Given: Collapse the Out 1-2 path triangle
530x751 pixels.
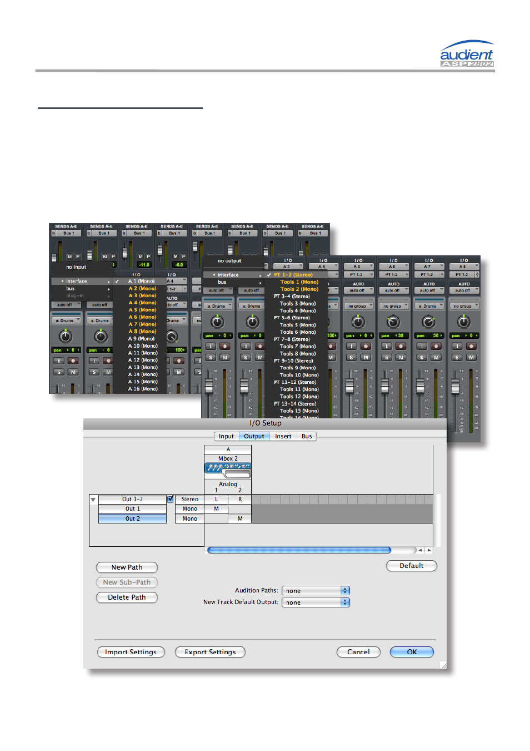Looking at the screenshot, I should (x=93, y=500).
